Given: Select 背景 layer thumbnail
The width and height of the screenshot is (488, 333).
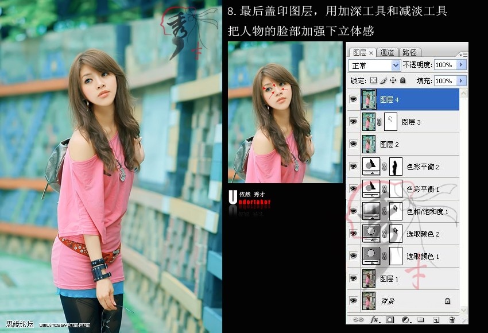Looking at the screenshot, I should pos(369,301).
